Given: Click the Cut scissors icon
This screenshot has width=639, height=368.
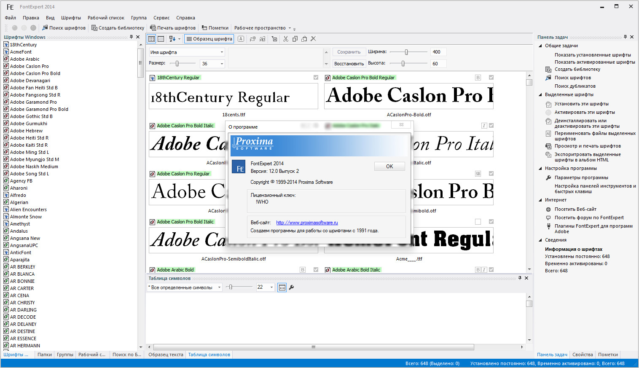Looking at the screenshot, I should tap(286, 39).
